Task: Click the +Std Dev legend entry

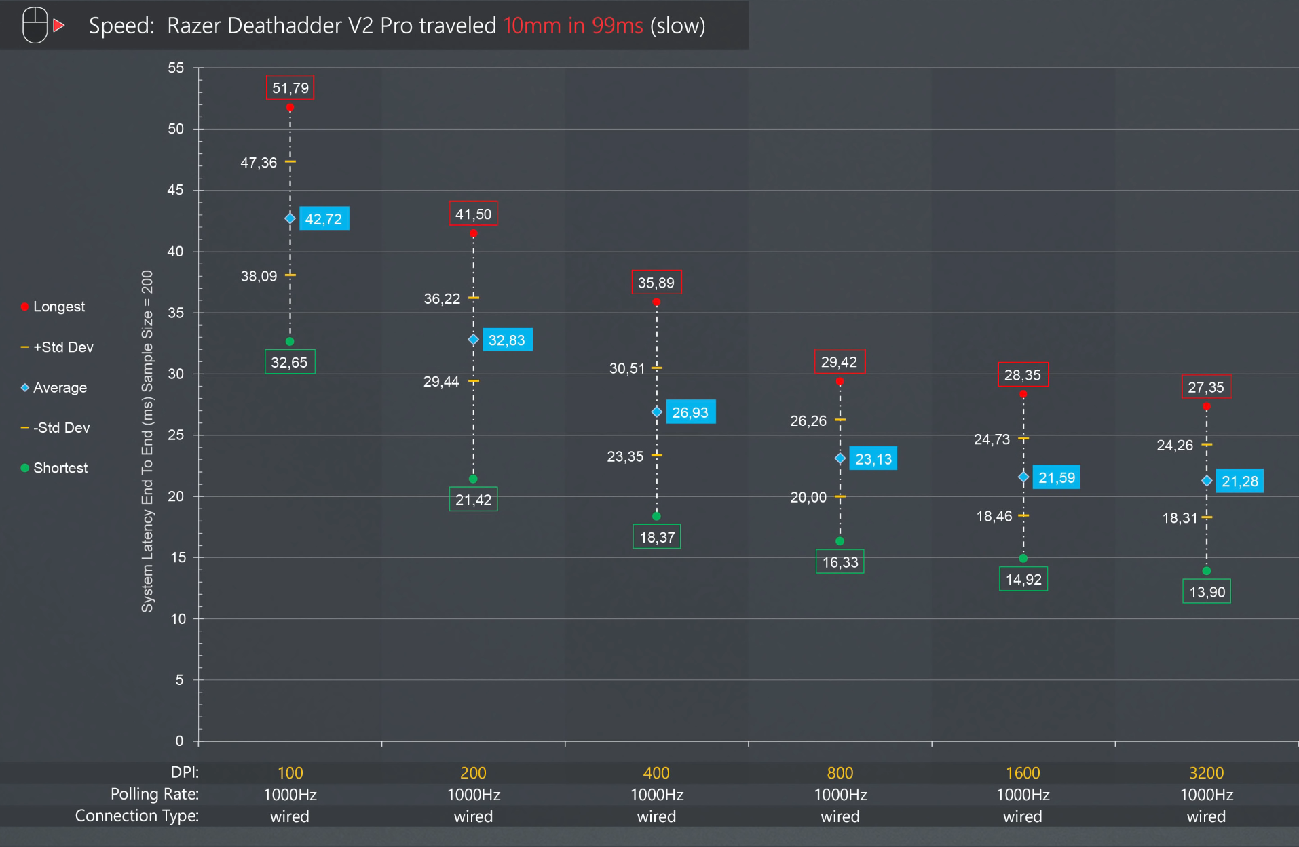Action: tap(57, 347)
